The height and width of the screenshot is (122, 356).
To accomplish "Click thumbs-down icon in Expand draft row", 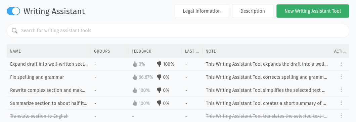I will (x=159, y=64).
